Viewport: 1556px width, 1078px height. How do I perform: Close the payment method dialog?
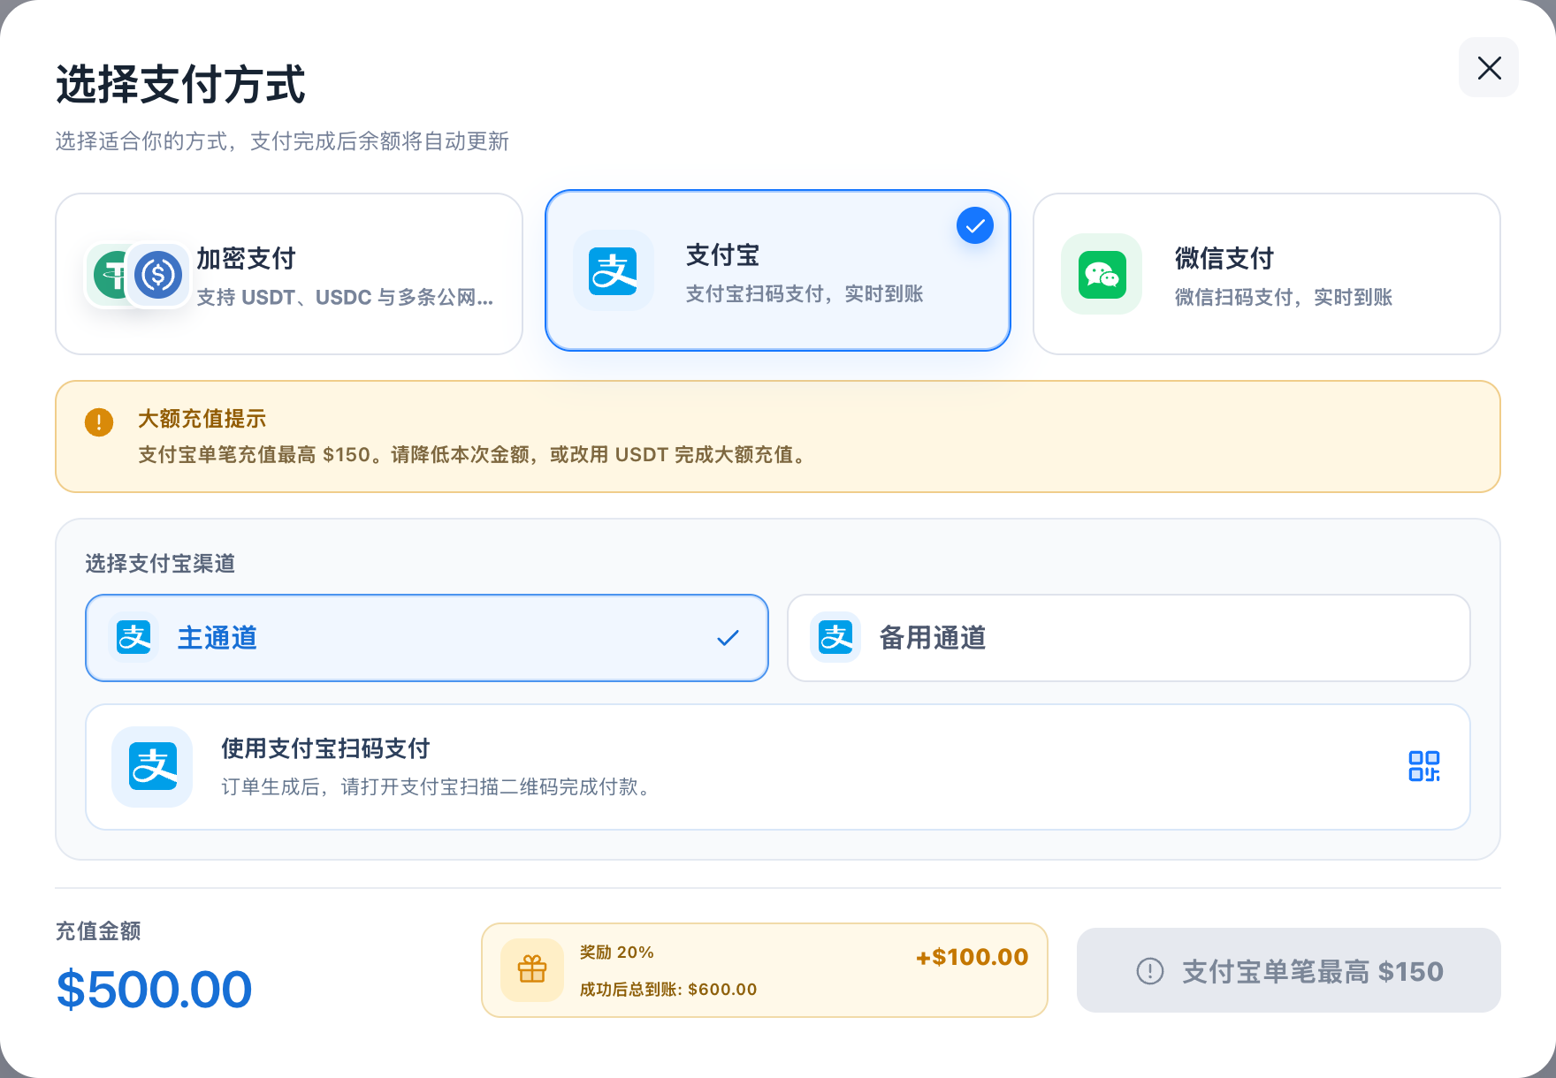1489,67
